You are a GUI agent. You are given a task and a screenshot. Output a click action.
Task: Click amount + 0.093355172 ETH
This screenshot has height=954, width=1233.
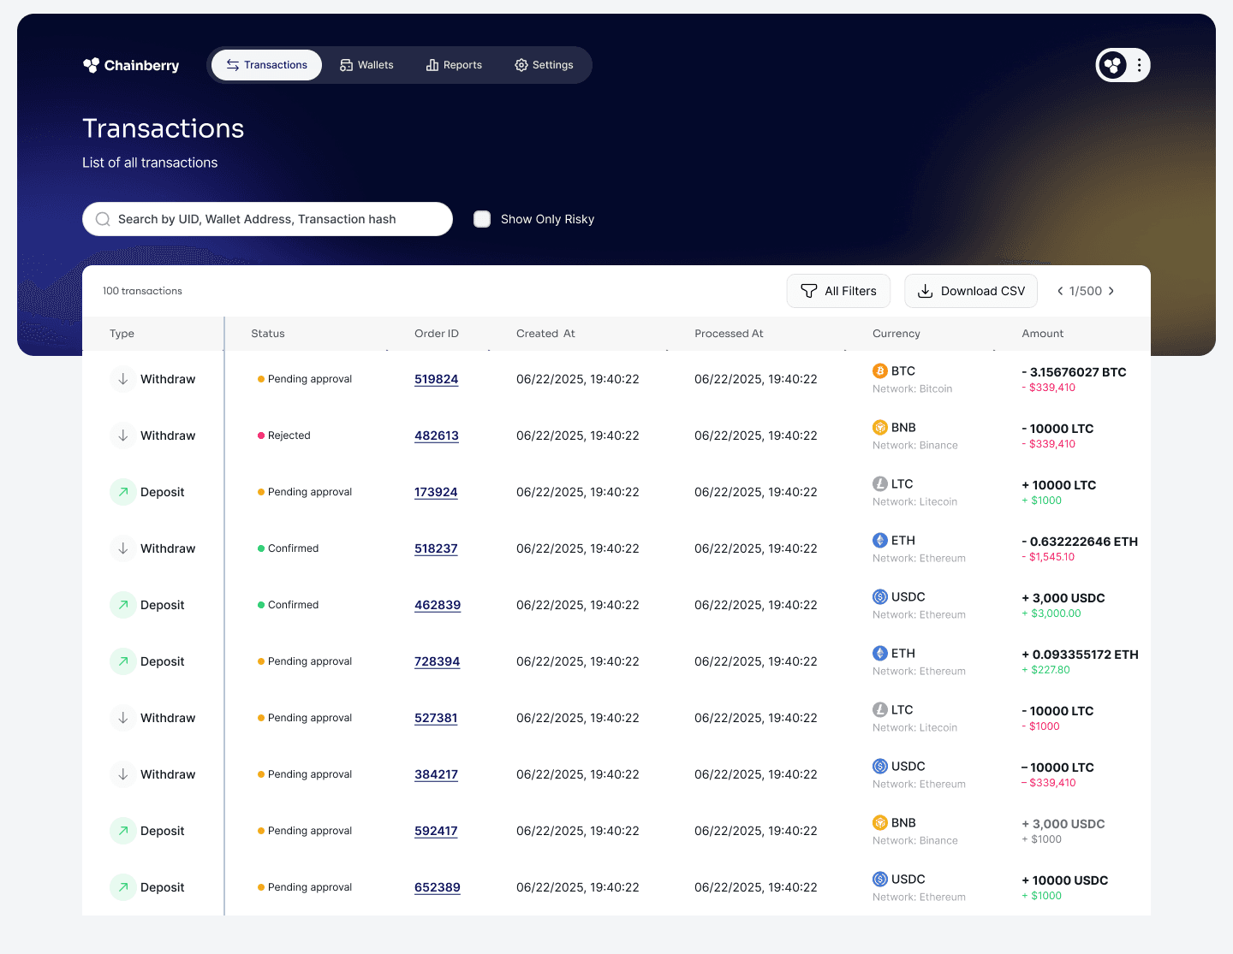[1080, 655]
